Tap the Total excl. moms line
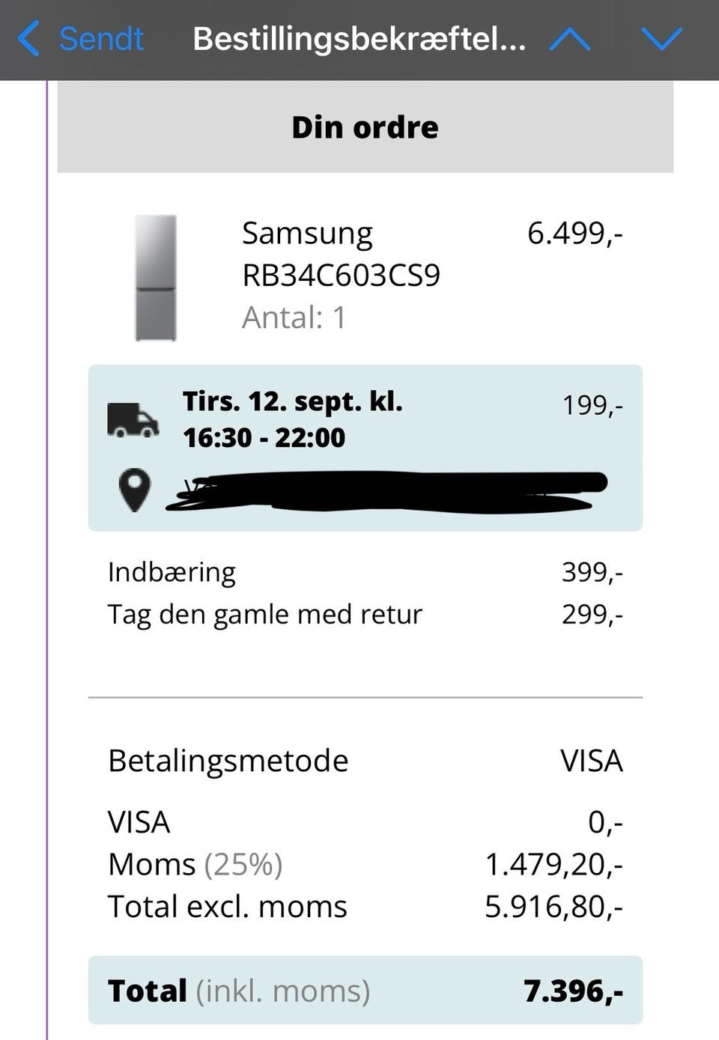The height and width of the screenshot is (1040, 719). click(x=228, y=906)
